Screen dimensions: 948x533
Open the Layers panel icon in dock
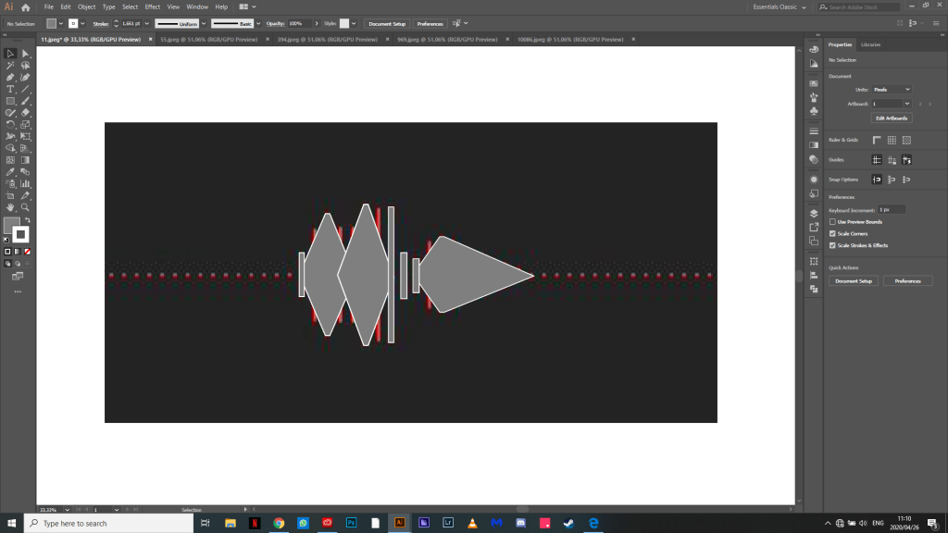tap(814, 213)
